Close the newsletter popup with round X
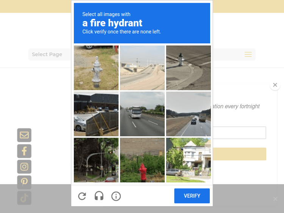Screen dimensions: 284x213 pos(275,85)
